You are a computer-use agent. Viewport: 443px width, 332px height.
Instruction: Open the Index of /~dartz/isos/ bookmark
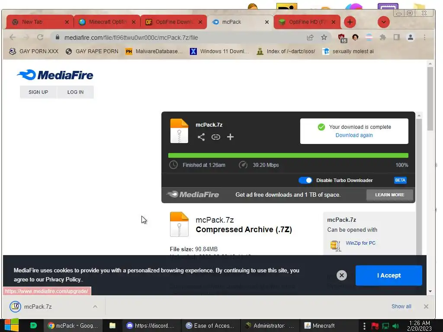pos(286,51)
